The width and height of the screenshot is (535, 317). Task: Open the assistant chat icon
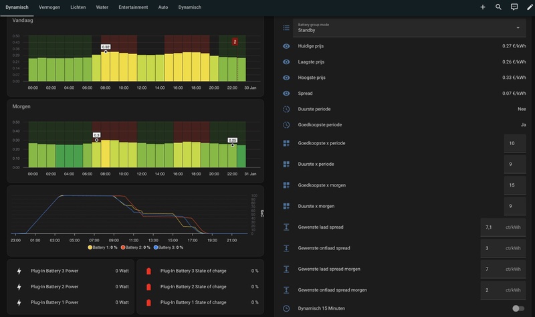[x=514, y=7]
